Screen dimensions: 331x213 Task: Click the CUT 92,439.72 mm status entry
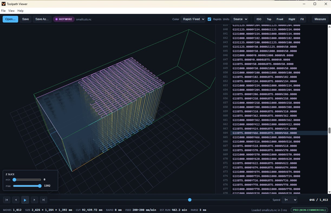click(89, 210)
